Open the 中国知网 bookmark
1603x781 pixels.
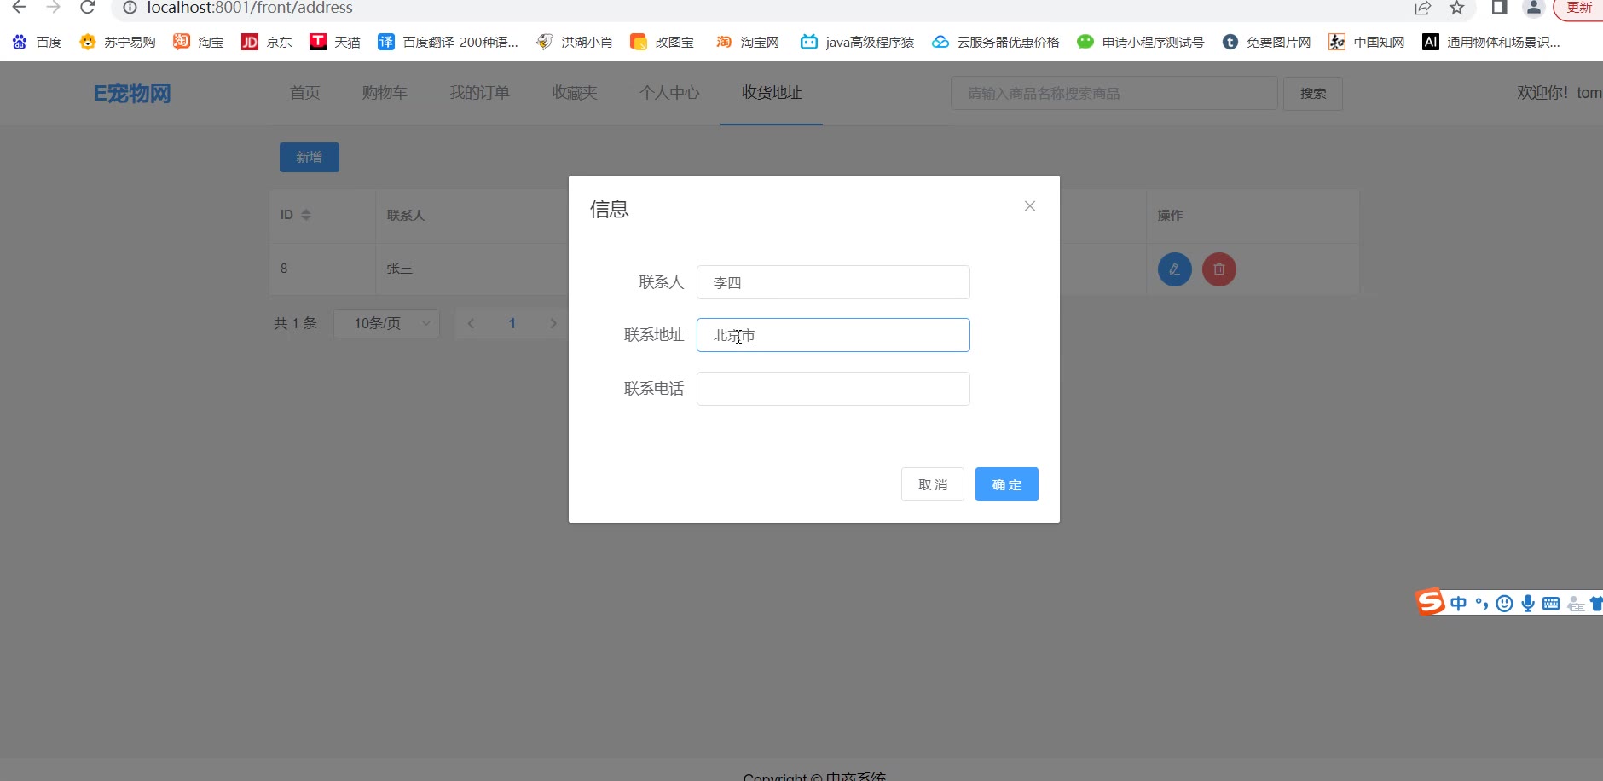tap(1367, 42)
